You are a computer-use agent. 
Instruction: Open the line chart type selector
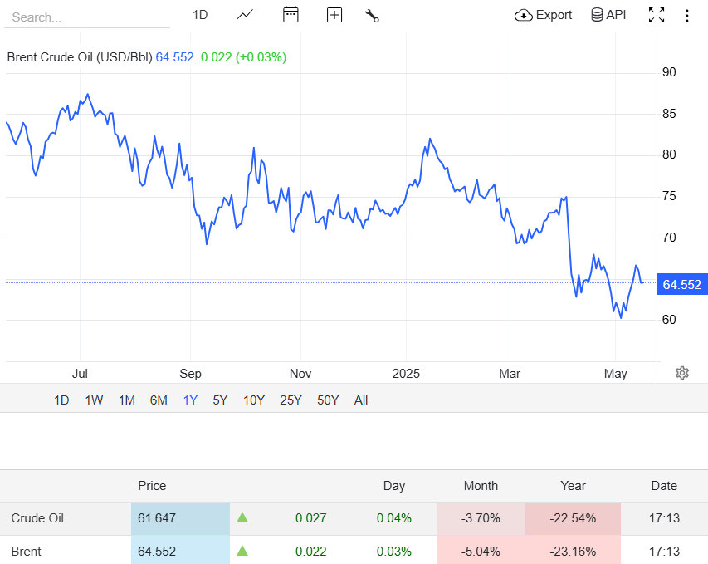(245, 15)
